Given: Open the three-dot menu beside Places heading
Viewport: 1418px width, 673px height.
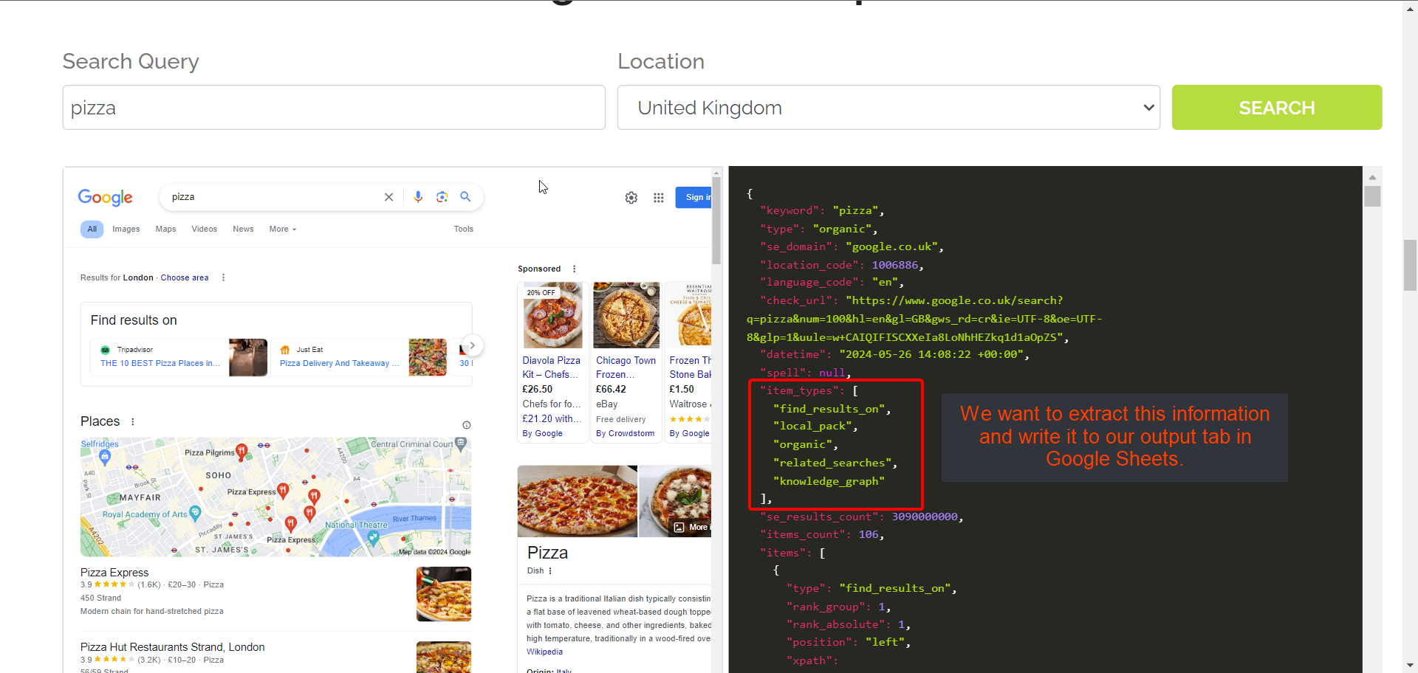Looking at the screenshot, I should tap(132, 421).
